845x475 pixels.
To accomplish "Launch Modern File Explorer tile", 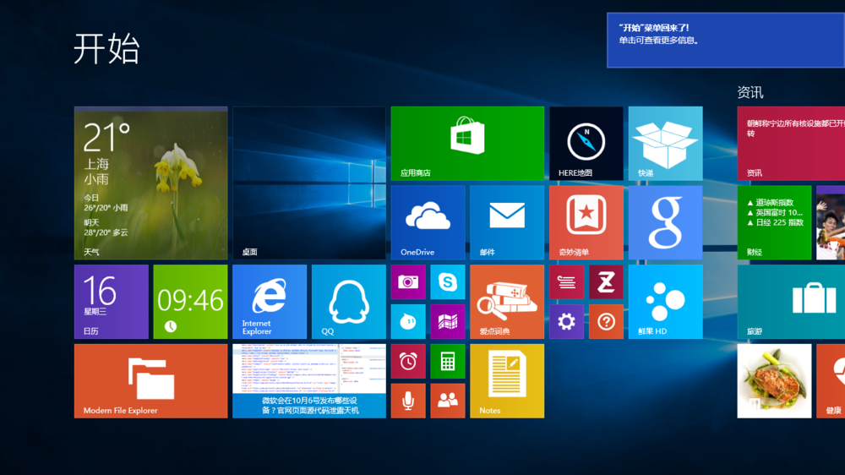I will (151, 381).
